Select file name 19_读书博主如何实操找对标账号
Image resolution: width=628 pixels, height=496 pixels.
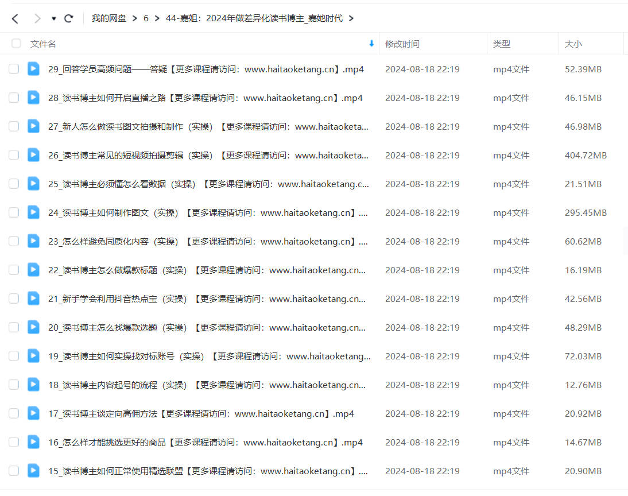tap(210, 356)
